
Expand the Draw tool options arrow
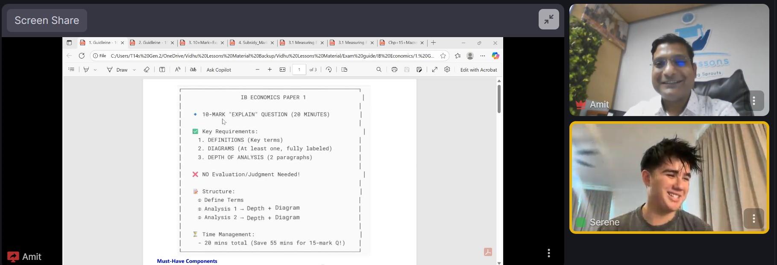[x=134, y=70]
